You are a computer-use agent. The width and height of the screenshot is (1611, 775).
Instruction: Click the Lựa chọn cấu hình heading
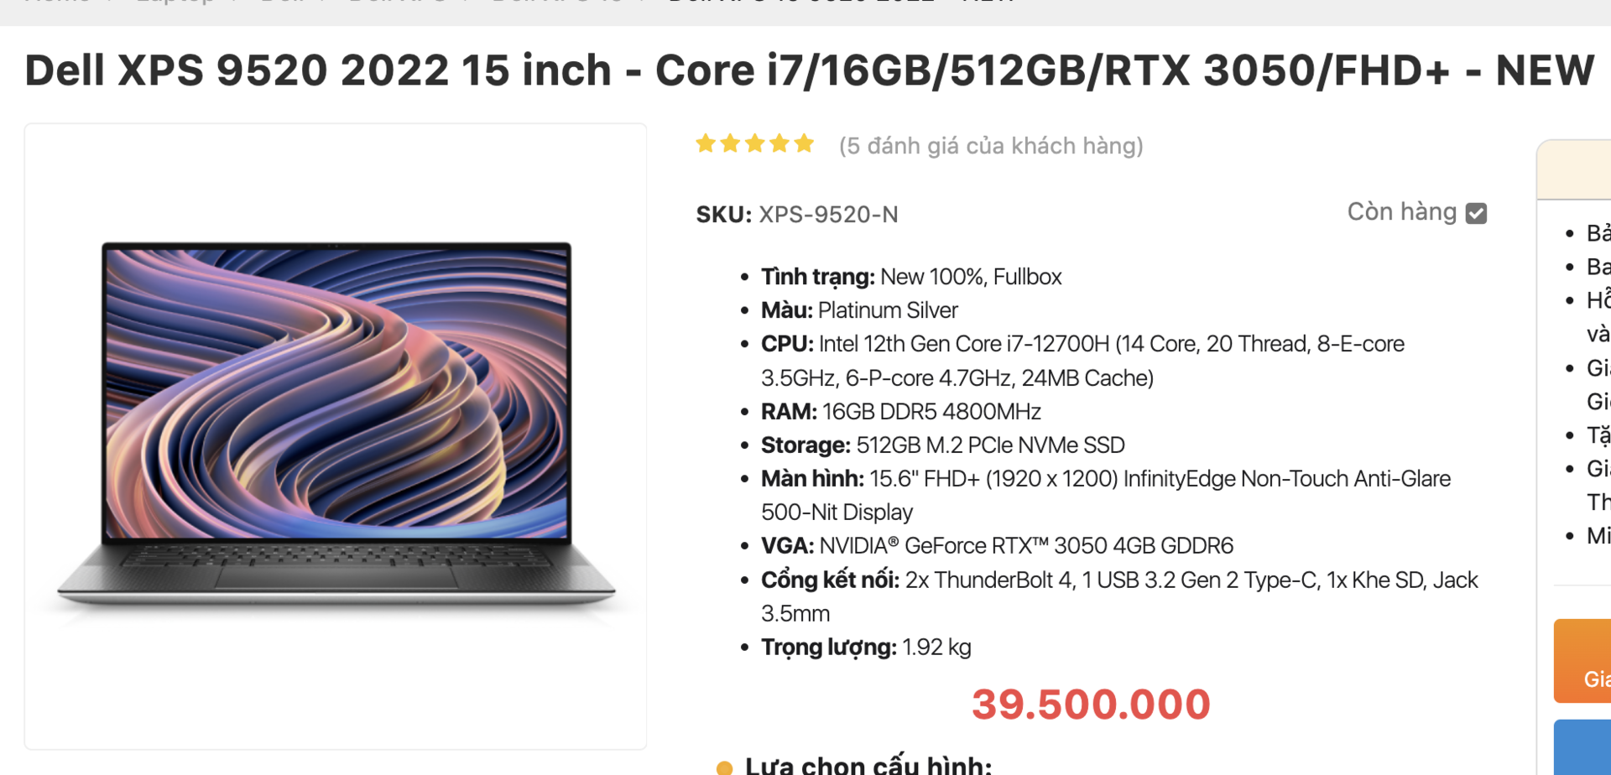click(868, 765)
